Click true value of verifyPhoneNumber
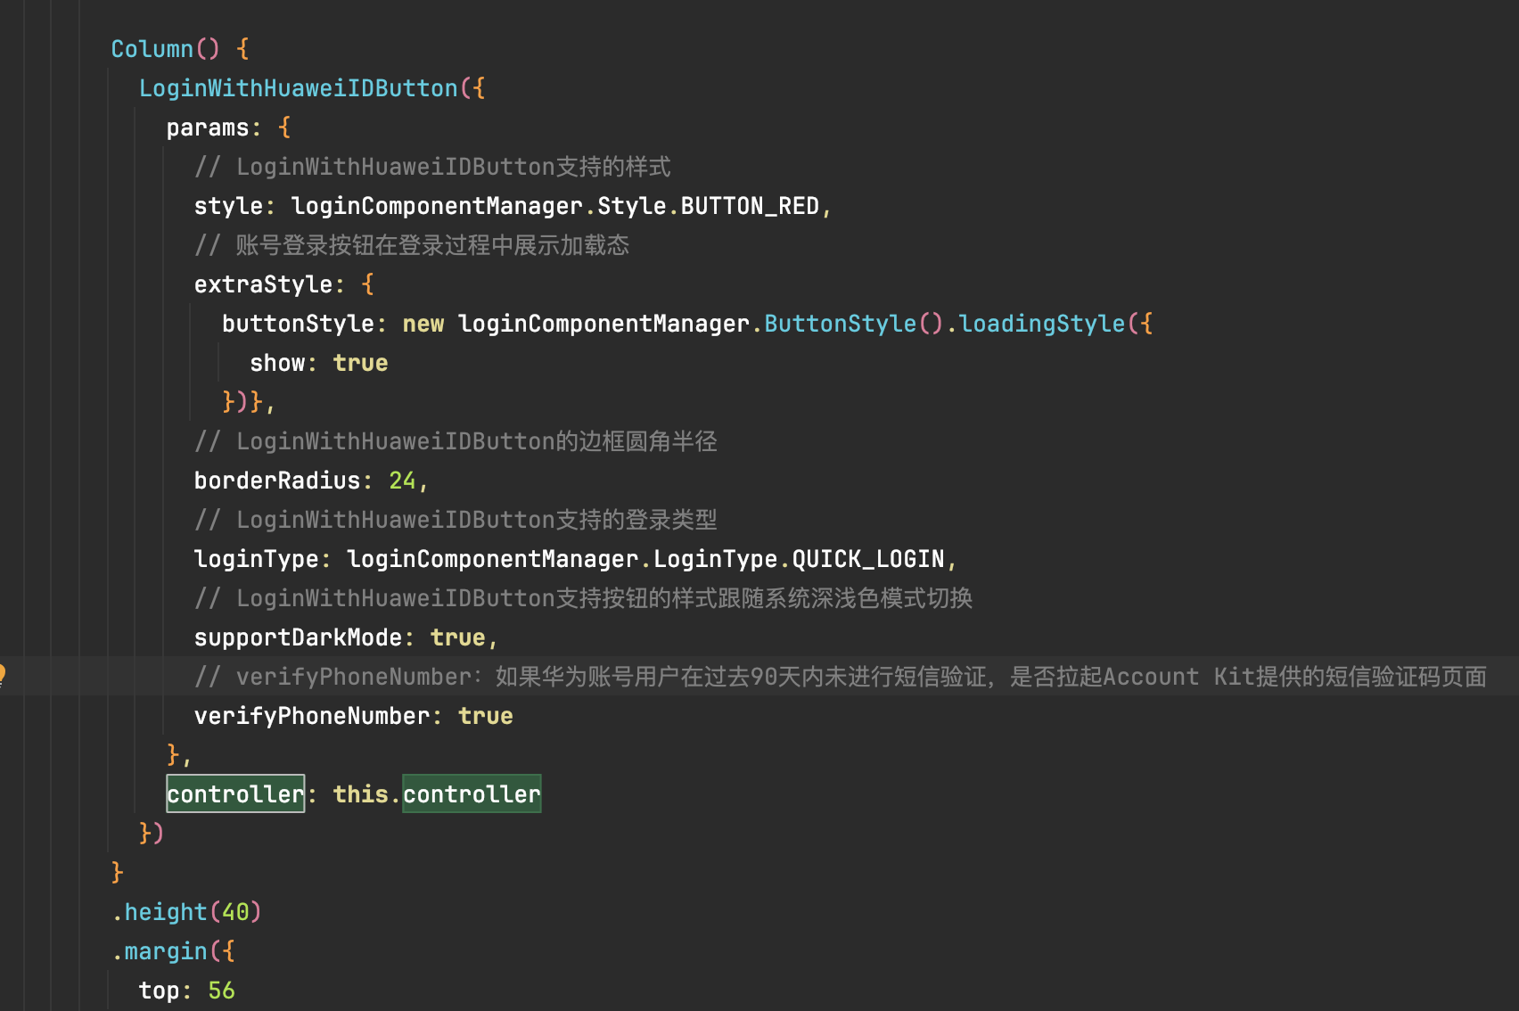1519x1011 pixels. click(x=486, y=716)
